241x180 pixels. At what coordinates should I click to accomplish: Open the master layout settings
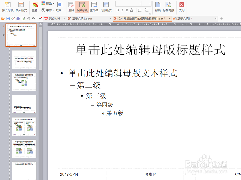[106, 5]
